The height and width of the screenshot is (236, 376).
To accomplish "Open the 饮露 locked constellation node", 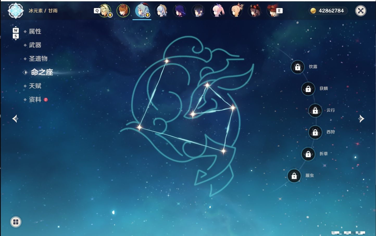I will (298, 67).
